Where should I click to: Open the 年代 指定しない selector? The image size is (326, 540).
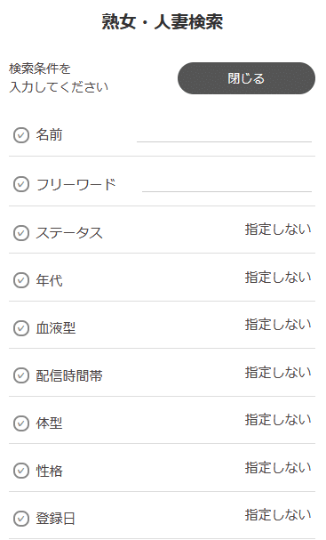[x=278, y=278]
